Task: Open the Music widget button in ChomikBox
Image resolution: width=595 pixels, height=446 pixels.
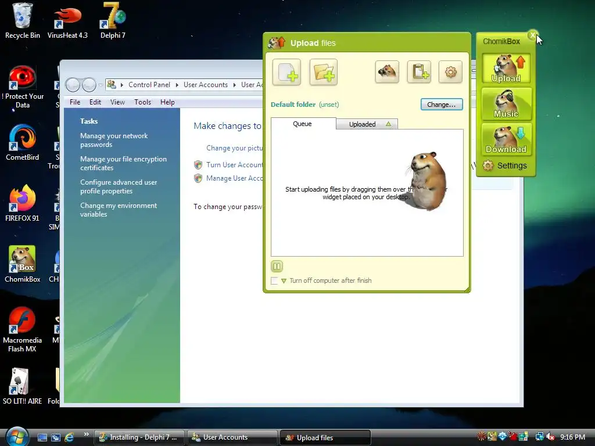Action: 506,104
